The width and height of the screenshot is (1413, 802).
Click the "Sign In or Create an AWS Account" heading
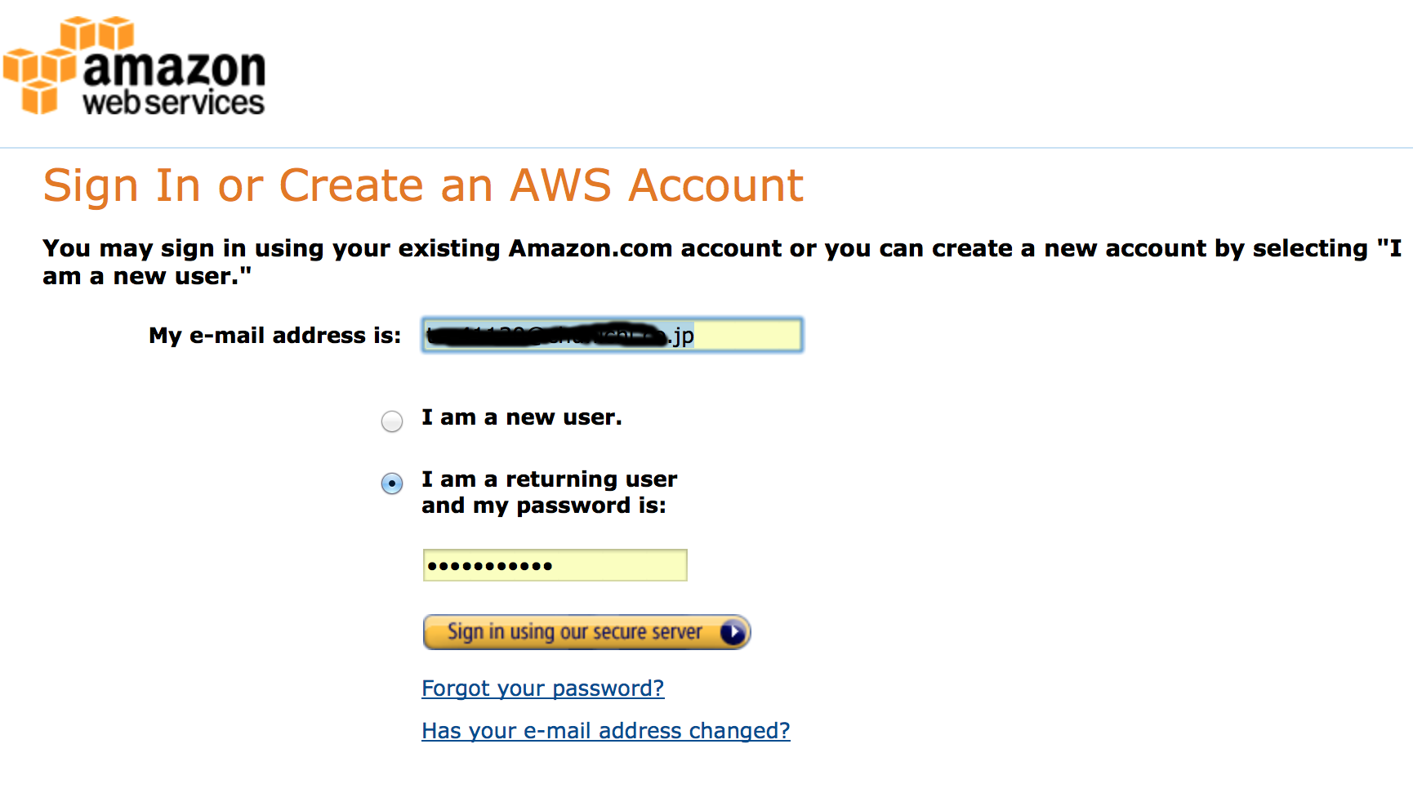[423, 185]
